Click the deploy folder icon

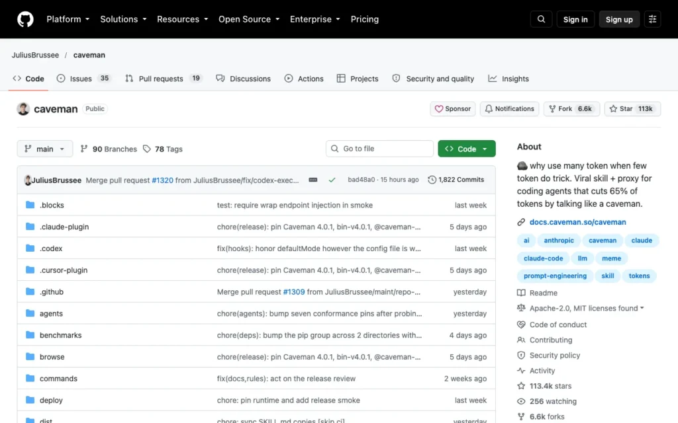30,400
